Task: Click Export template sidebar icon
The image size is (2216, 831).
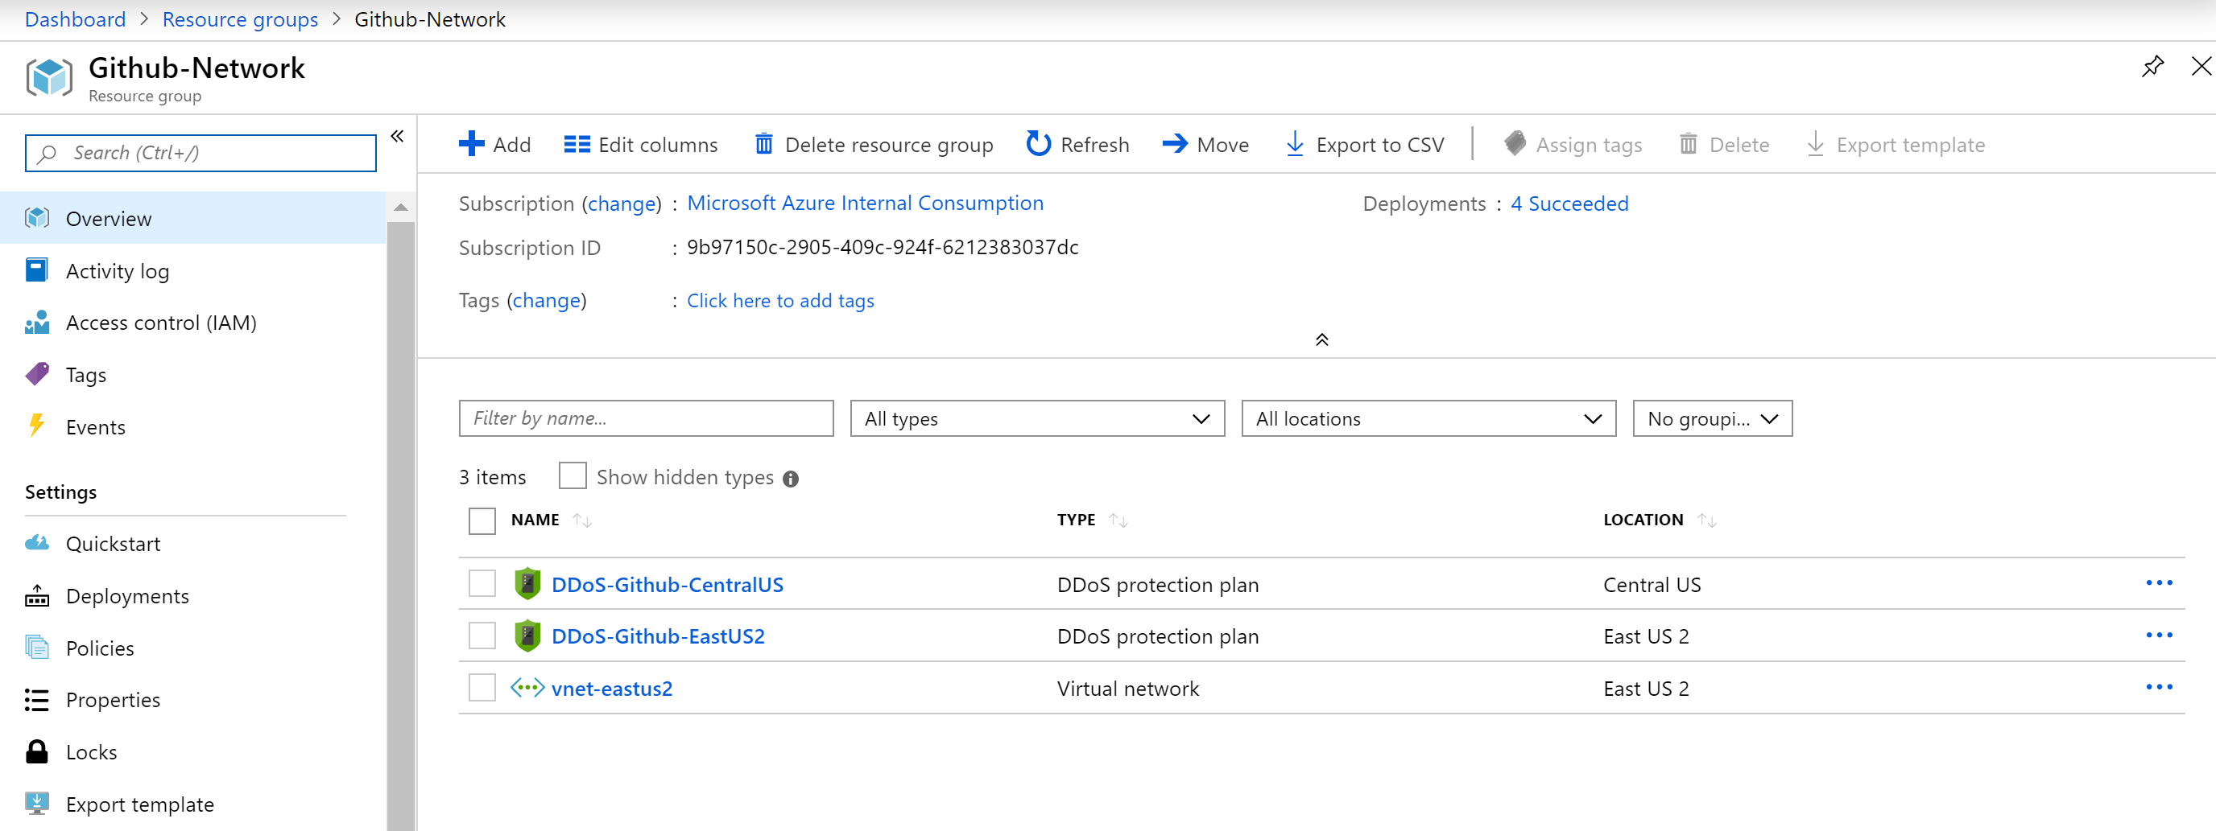Action: click(x=37, y=804)
